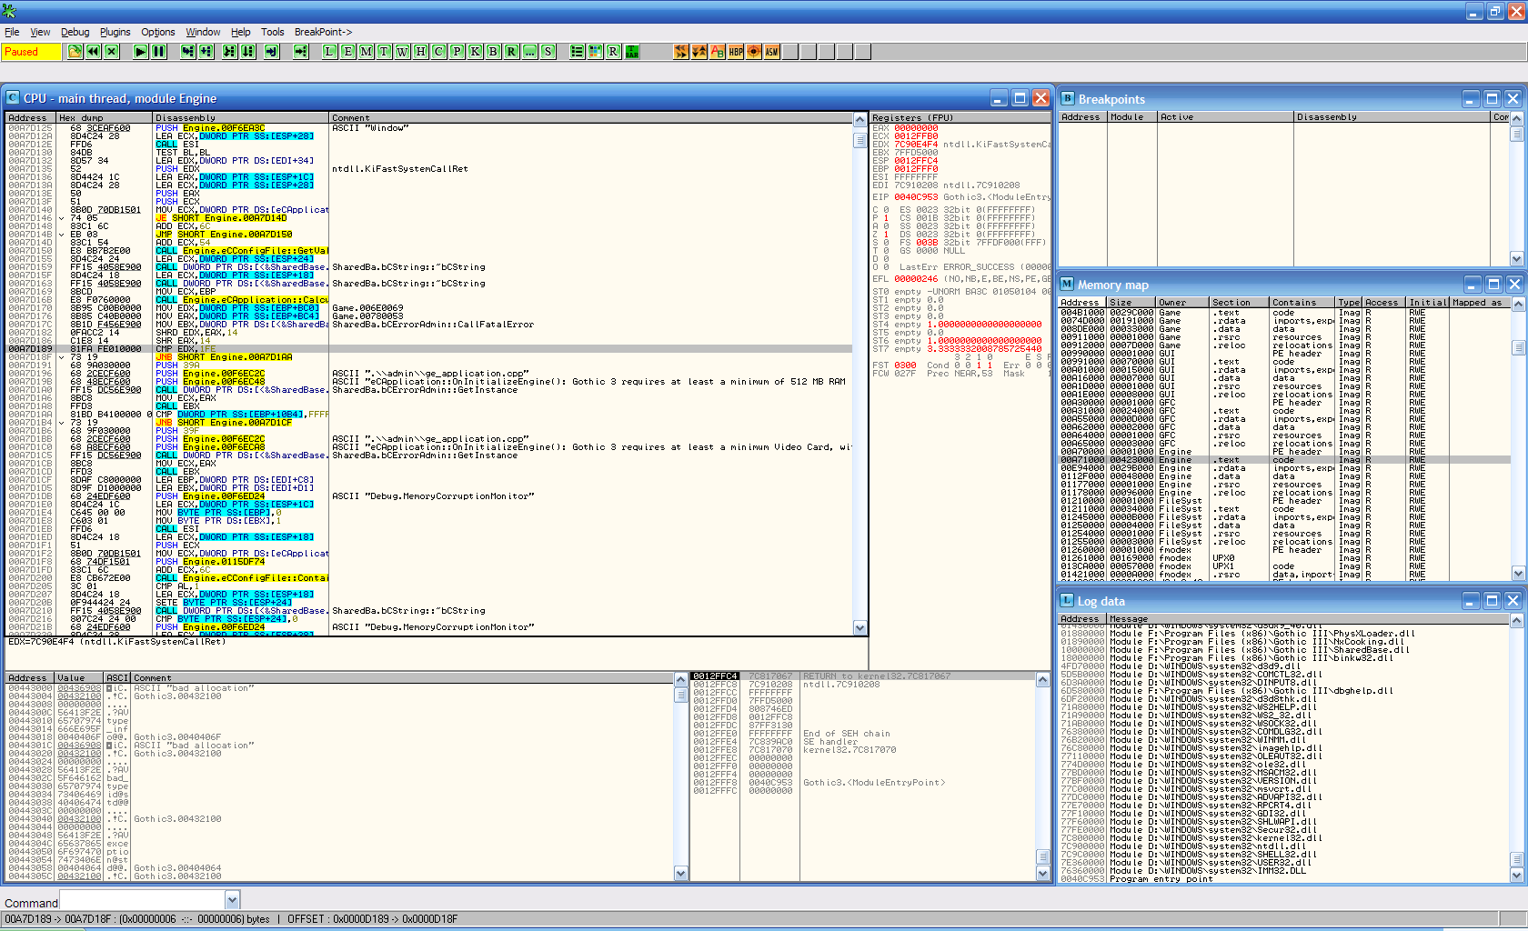Screen dimensions: 1528x931
Task: Open the file open folder icon
Action: tap(75, 52)
